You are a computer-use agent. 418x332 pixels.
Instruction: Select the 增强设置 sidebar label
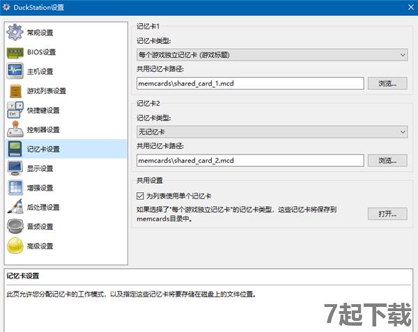tap(40, 188)
